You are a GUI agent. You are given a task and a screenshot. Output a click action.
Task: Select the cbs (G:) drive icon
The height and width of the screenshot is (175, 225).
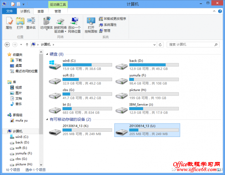coord(55,96)
